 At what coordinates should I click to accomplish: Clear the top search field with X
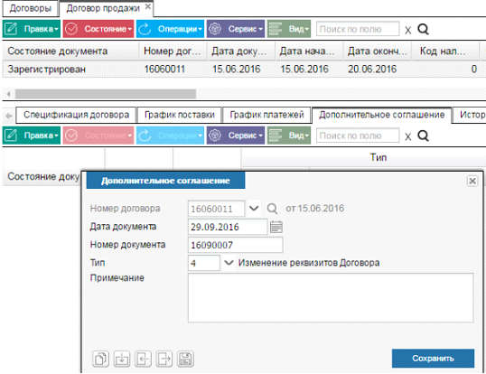[408, 30]
